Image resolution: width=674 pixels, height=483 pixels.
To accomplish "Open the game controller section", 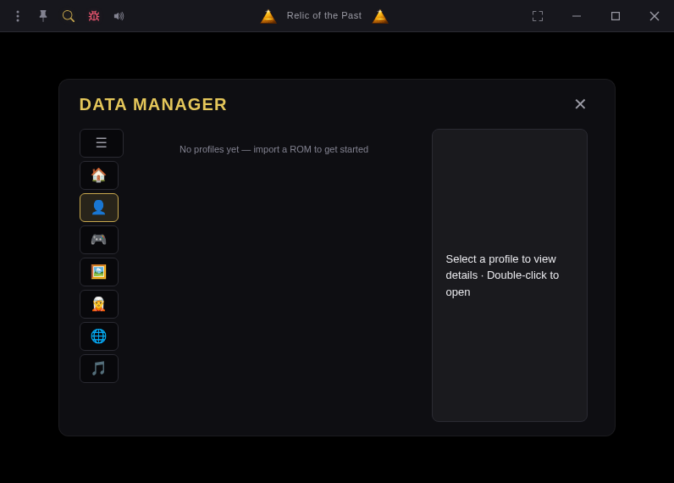I will click(99, 240).
